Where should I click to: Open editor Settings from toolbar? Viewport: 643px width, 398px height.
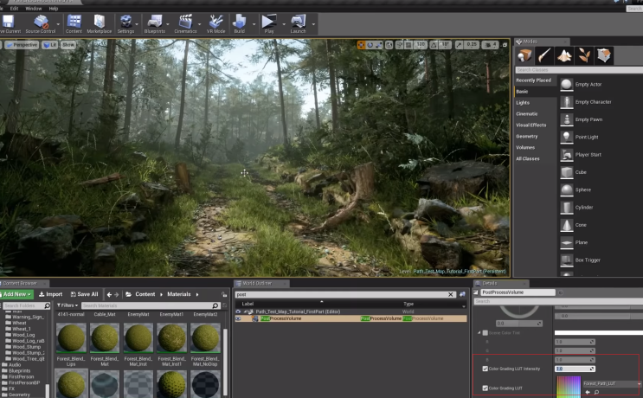tap(126, 22)
